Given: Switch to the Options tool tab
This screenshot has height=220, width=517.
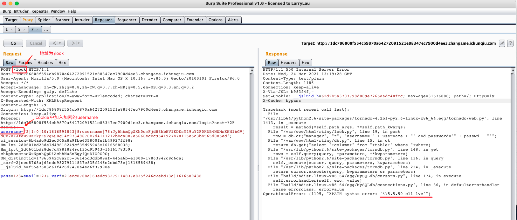Looking at the screenshot, I should [x=216, y=20].
